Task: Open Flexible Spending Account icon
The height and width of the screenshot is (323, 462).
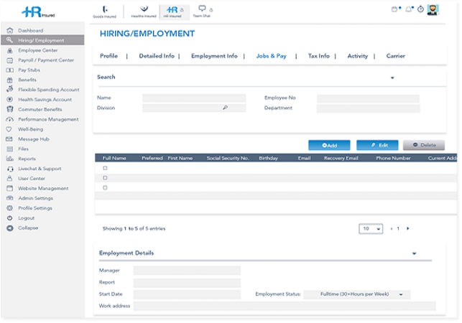Action: click(10, 89)
